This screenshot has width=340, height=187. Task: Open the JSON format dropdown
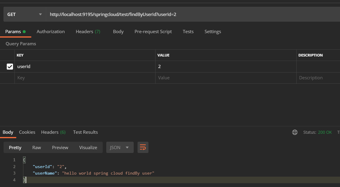(120, 148)
